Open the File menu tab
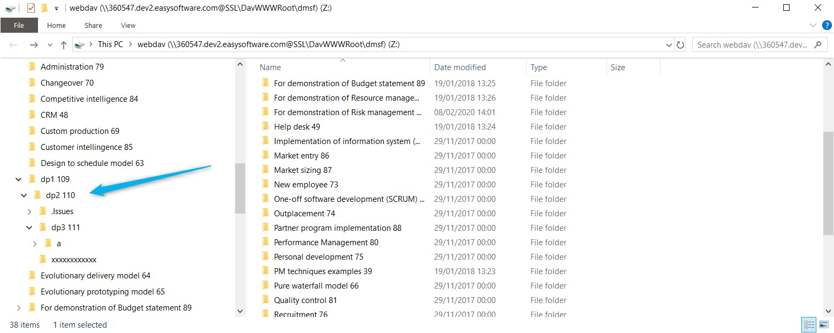Image resolution: width=834 pixels, height=333 pixels. pos(19,25)
